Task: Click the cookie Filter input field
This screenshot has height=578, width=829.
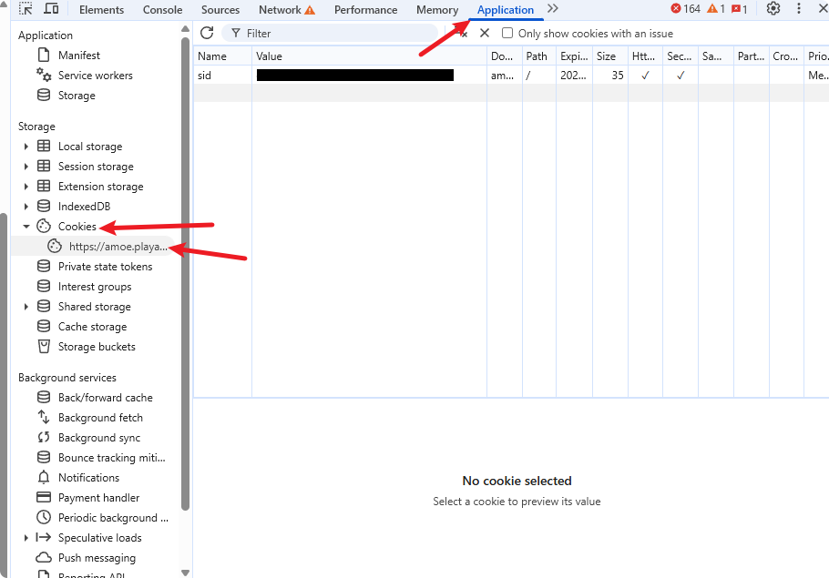Action: click(337, 34)
